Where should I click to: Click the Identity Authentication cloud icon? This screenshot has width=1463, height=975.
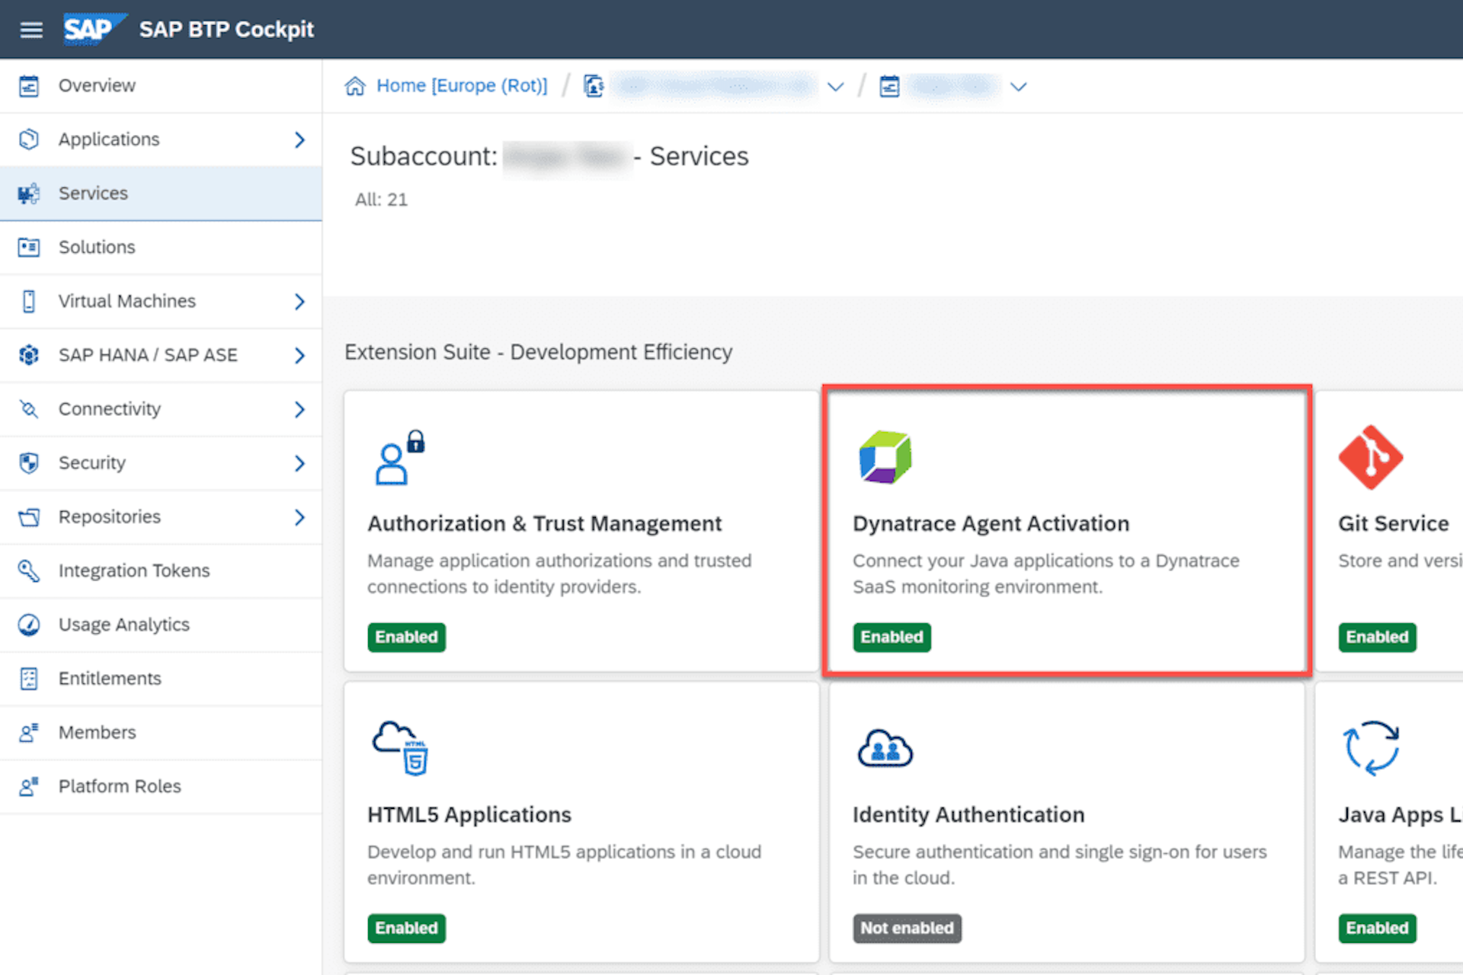885,747
